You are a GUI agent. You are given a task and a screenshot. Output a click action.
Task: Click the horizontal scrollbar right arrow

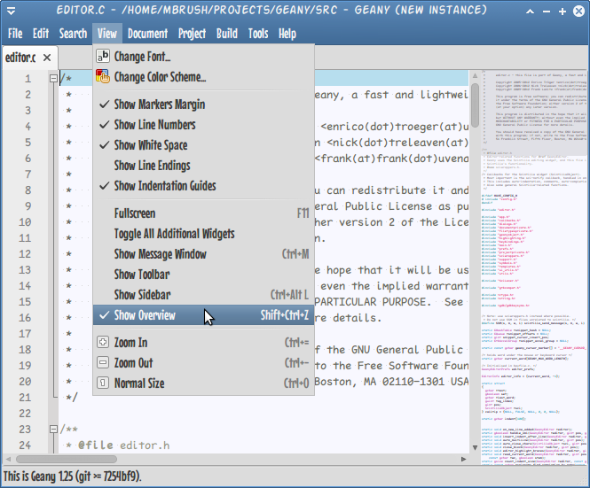pyautogui.click(x=463, y=459)
